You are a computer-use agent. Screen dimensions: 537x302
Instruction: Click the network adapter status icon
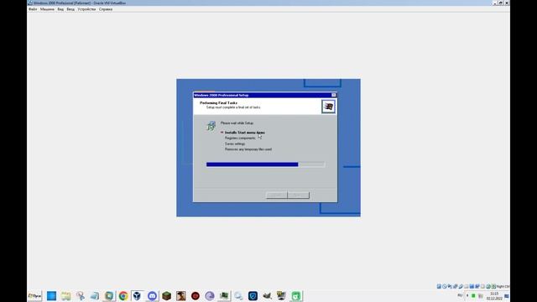coord(455,286)
